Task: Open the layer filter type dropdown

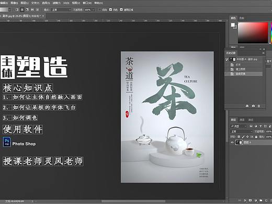Action: (x=239, y=126)
